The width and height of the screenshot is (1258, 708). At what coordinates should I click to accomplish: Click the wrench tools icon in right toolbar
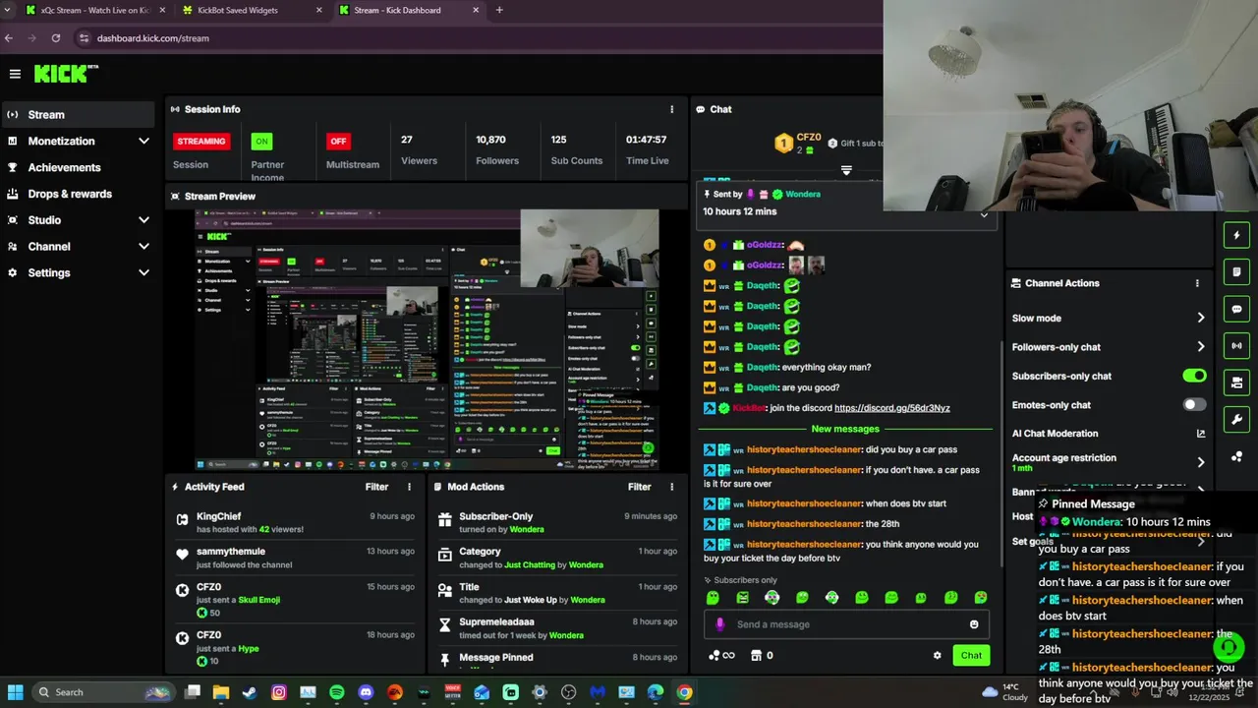(x=1236, y=420)
